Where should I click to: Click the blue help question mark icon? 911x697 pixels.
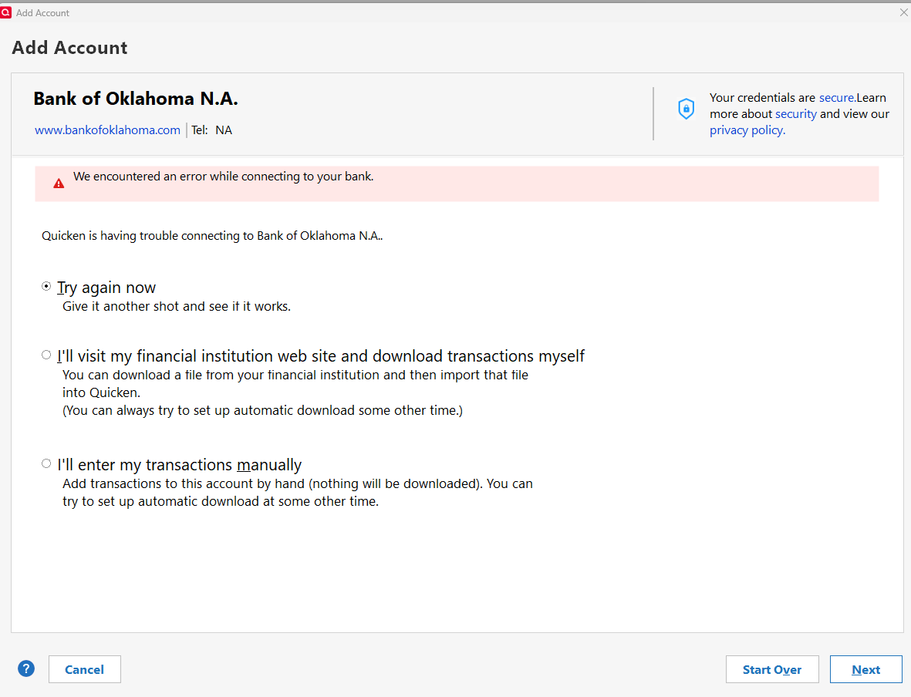click(x=26, y=669)
